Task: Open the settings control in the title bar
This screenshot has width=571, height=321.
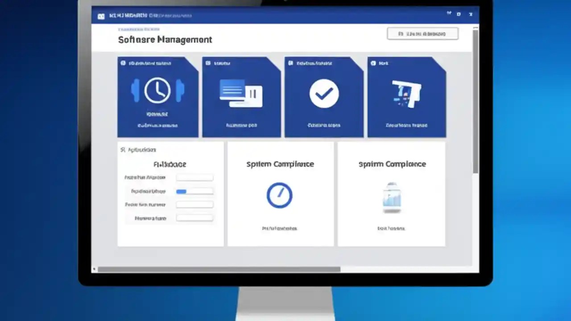Action: [x=458, y=14]
